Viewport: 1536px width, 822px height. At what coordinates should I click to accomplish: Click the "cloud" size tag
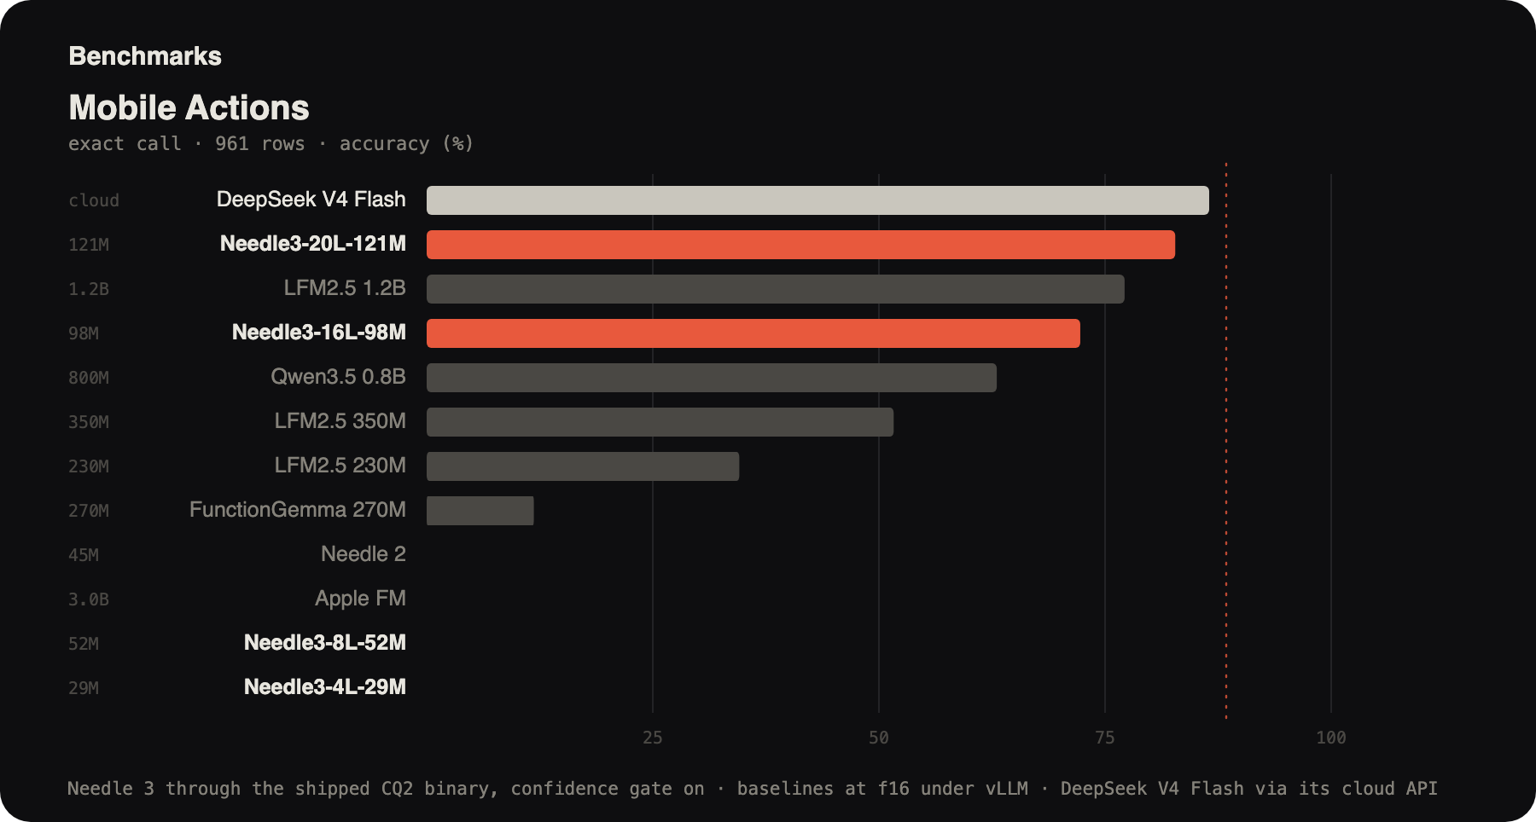click(94, 200)
